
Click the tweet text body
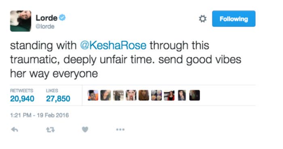pos(126,60)
